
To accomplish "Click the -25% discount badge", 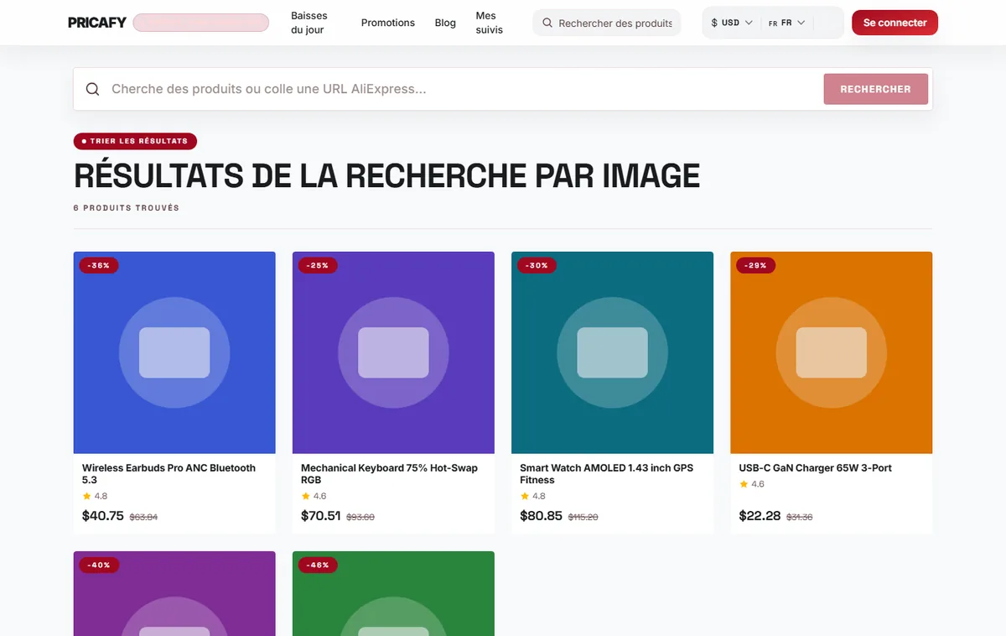I will tap(318, 265).
